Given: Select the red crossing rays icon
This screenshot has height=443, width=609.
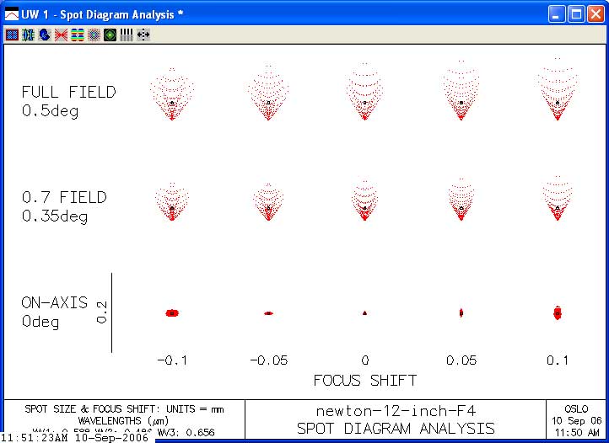Looking at the screenshot, I should coord(61,35).
